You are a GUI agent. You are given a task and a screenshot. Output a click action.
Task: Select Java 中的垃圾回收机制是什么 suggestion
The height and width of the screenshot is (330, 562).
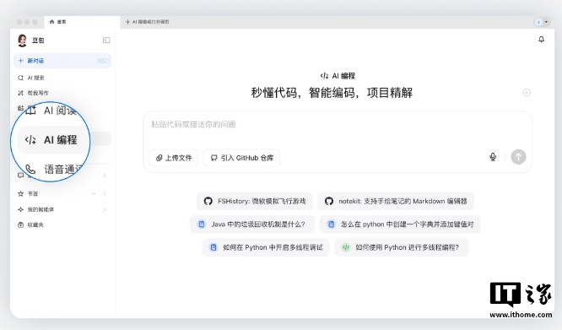(x=252, y=225)
